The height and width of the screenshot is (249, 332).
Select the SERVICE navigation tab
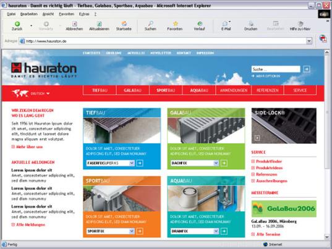pos(300,90)
